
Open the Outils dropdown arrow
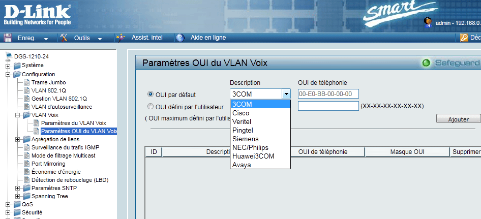click(x=100, y=39)
